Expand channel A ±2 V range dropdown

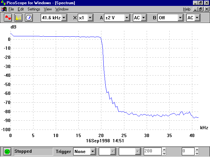pos(127,18)
